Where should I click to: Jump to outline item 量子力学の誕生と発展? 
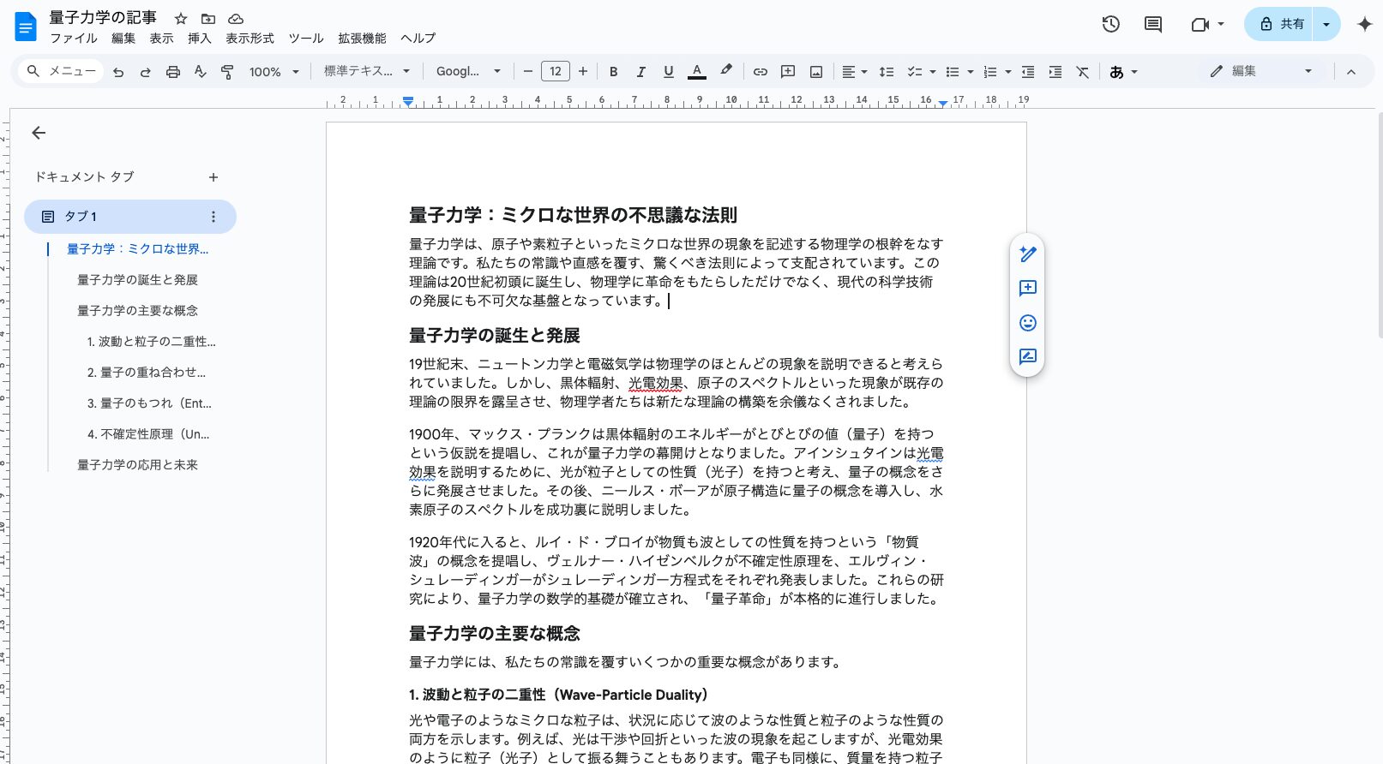[x=137, y=280]
